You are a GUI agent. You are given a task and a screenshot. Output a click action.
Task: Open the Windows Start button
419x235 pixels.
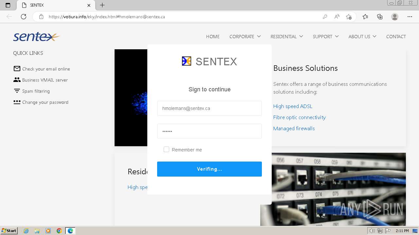(x=9, y=230)
